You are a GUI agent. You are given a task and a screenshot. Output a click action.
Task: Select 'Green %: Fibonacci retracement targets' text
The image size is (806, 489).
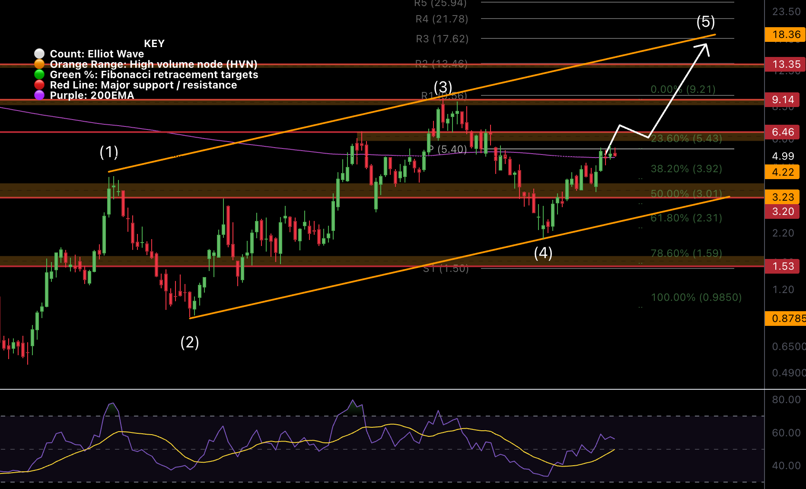[154, 75]
